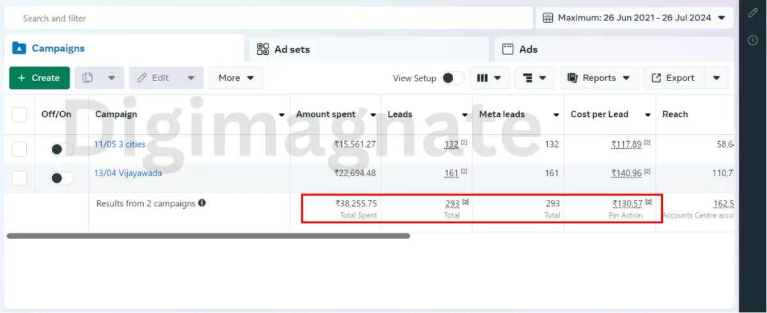Screen dimensions: 767x313
Task: Switch on the 11/05 3 cities campaign toggle
Action: point(61,149)
